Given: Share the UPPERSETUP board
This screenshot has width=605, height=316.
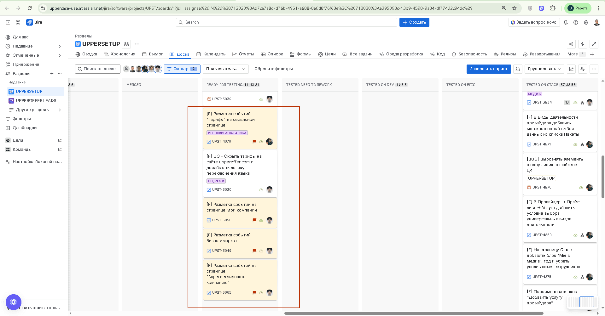Looking at the screenshot, I should point(571,44).
